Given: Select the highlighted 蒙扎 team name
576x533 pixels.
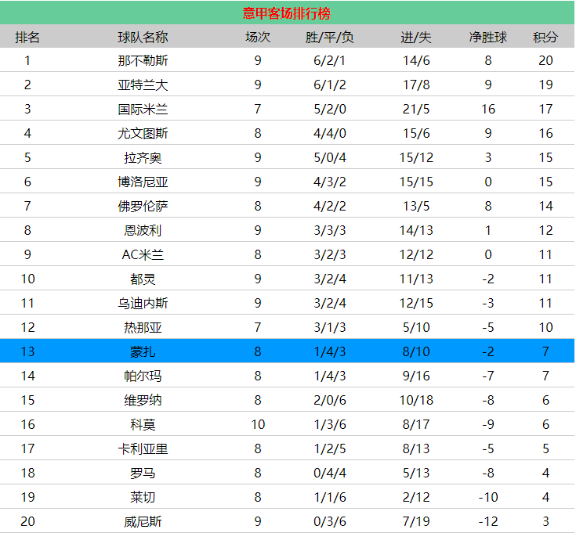Looking at the screenshot, I should [x=143, y=351].
